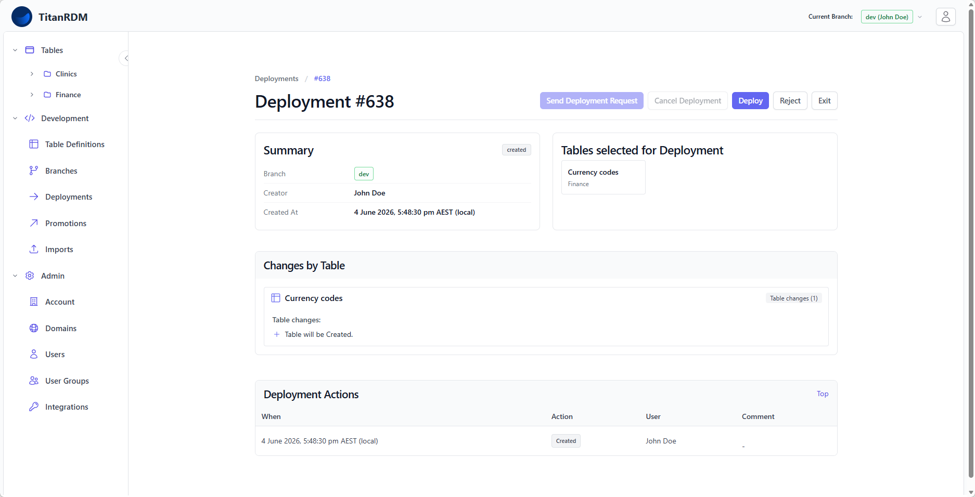Click the Table Definitions grid icon
Image resolution: width=975 pixels, height=497 pixels.
coord(34,144)
